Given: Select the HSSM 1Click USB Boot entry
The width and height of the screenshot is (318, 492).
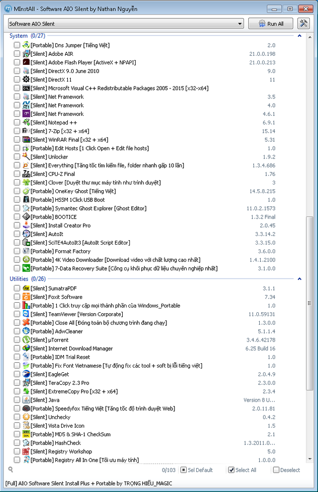Looking at the screenshot, I should coord(144,199).
